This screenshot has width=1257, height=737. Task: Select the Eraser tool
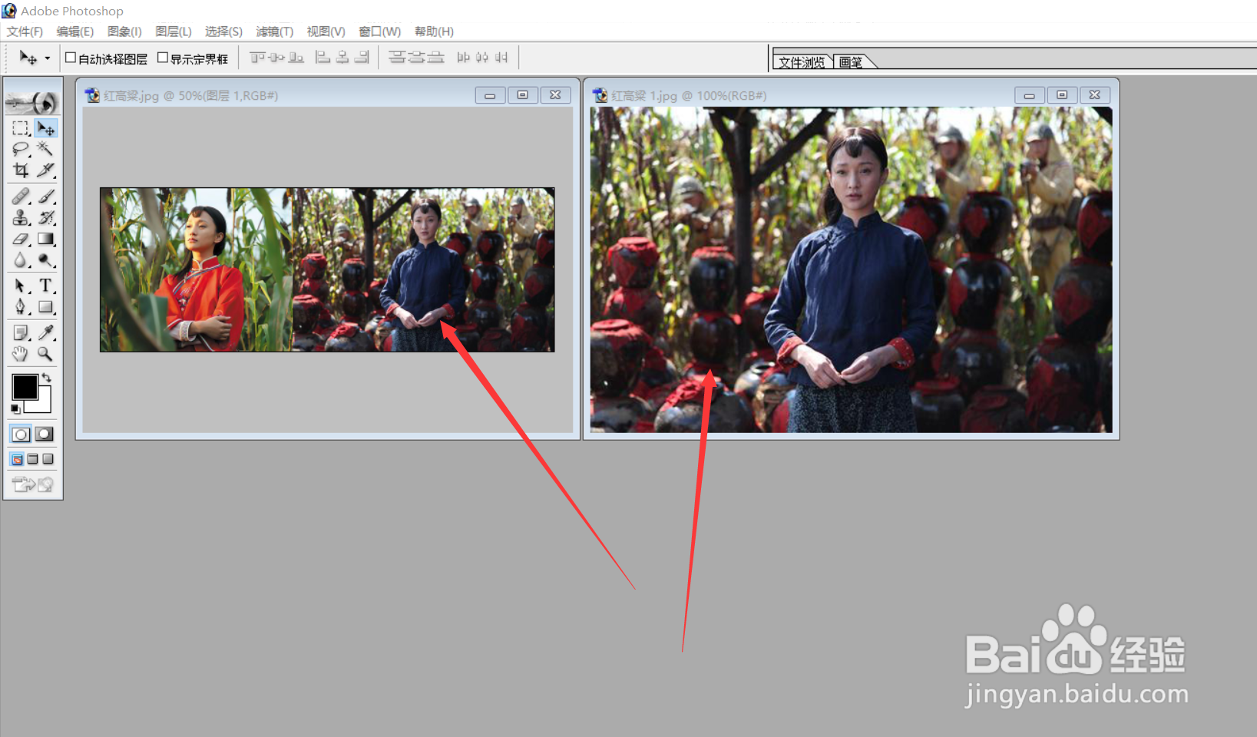click(21, 240)
